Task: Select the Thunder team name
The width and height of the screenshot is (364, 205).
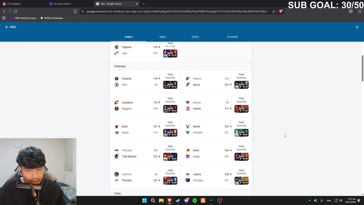Action: click(127, 180)
